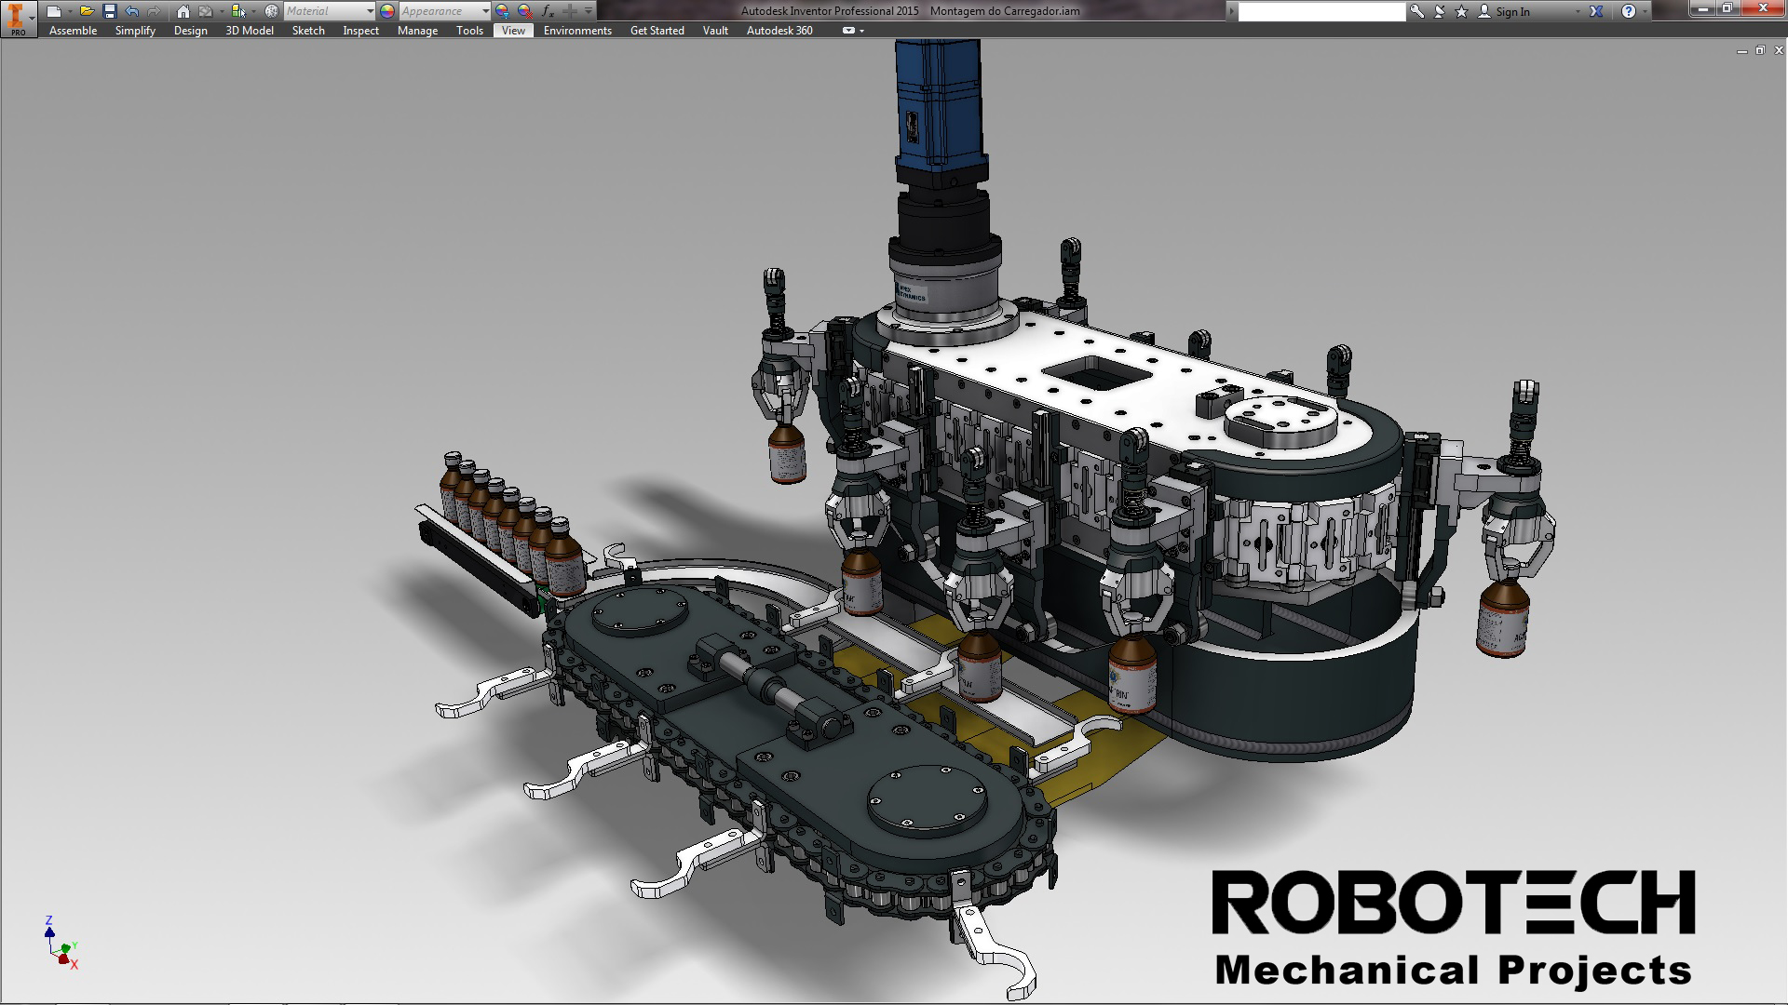Switch to the Sketch tab
The width and height of the screenshot is (1788, 1005).
click(x=308, y=31)
